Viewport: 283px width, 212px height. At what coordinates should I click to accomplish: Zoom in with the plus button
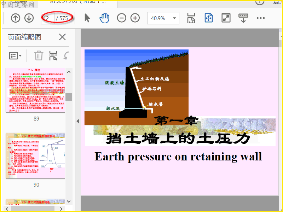pyautogui.click(x=135, y=18)
